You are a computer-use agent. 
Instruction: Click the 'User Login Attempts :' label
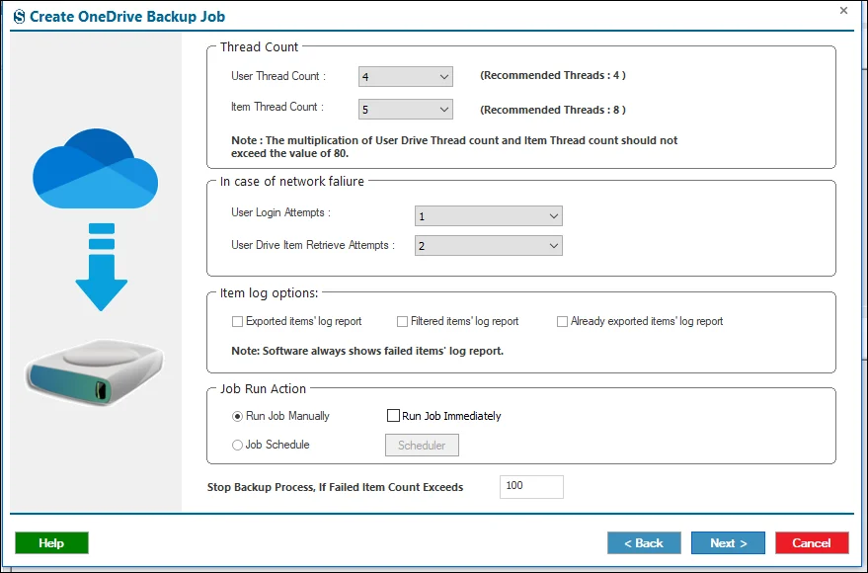click(280, 212)
